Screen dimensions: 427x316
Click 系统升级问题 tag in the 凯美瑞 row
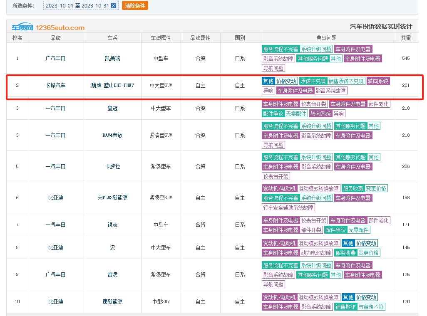(x=316, y=49)
